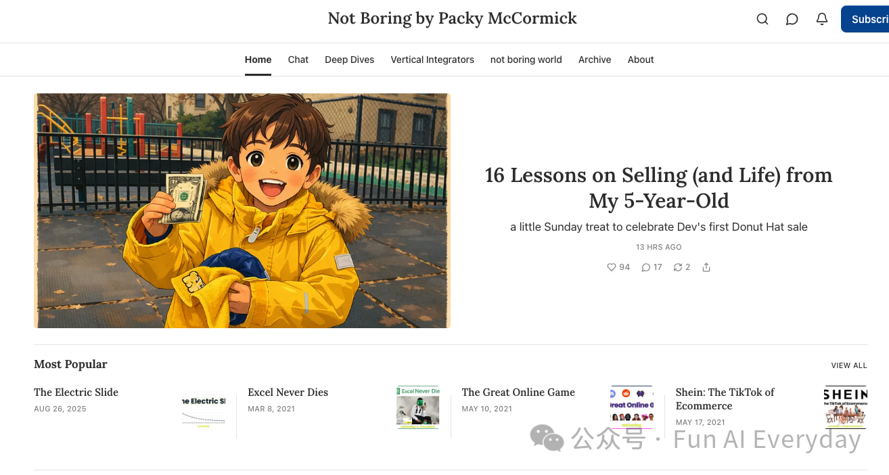Image resolution: width=889 pixels, height=475 pixels.
Task: Click the featured boy in yellow jacket image
Action: [242, 210]
